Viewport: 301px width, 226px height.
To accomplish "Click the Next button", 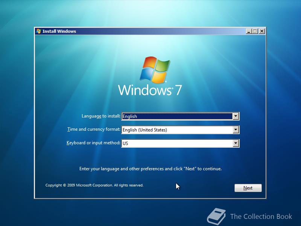I will 248,188.
